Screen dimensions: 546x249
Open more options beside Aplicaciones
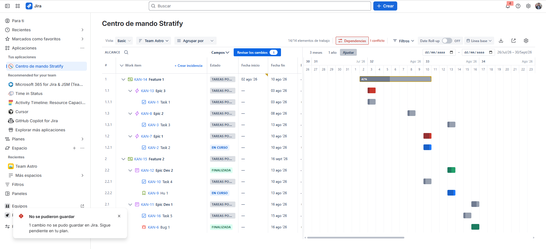click(x=82, y=48)
